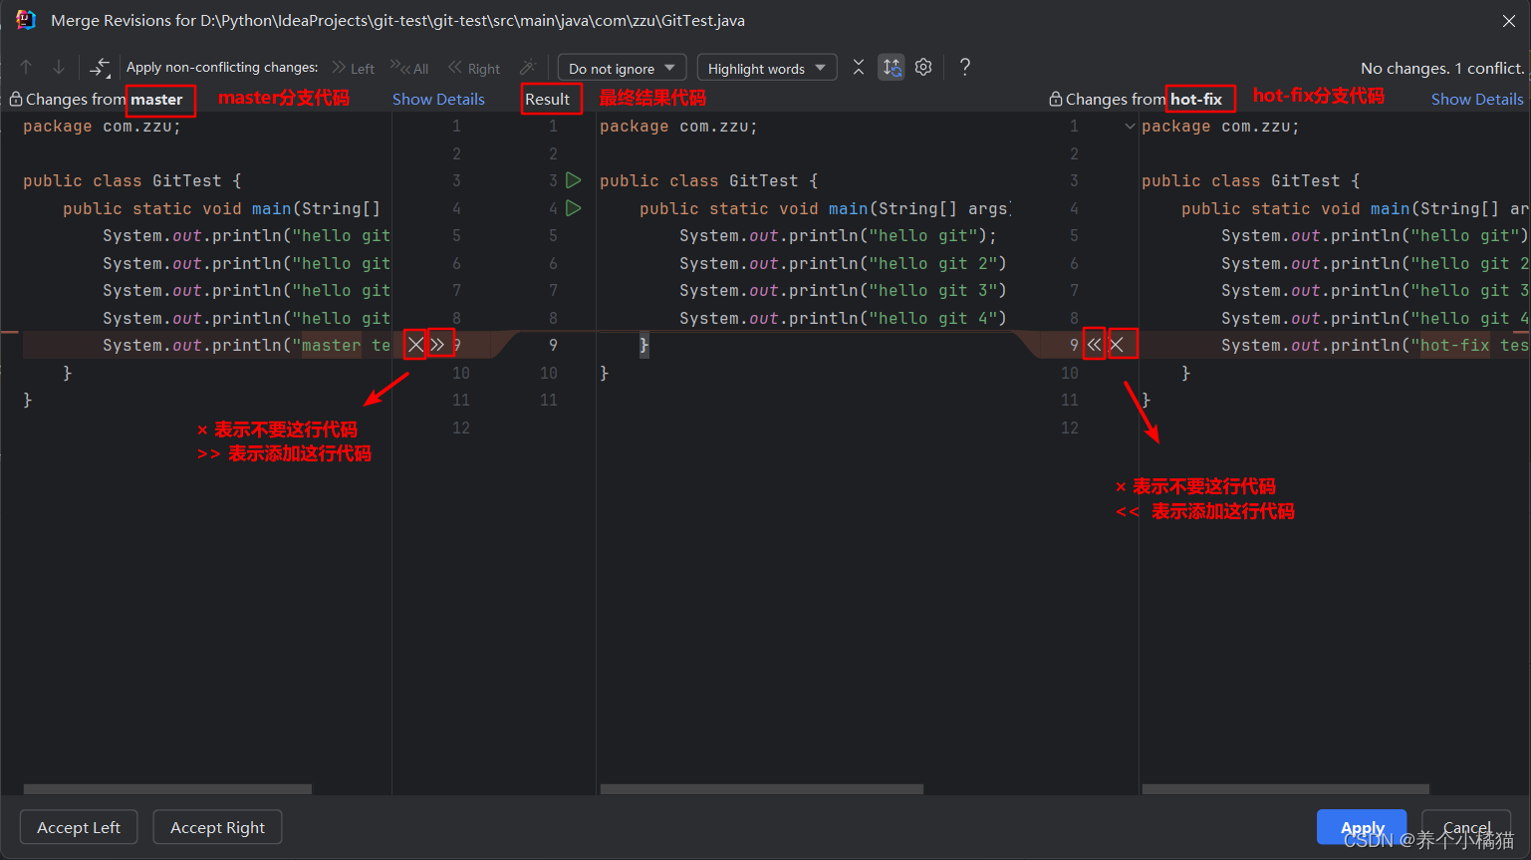Click Accept Left button
1531x860 pixels.
[79, 827]
